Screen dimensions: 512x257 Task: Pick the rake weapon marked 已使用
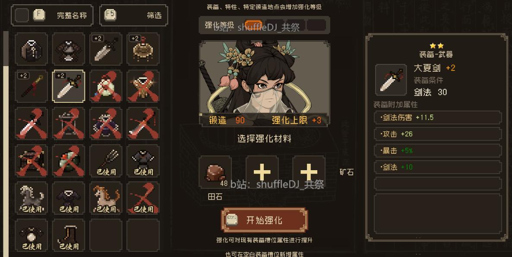click(x=106, y=161)
